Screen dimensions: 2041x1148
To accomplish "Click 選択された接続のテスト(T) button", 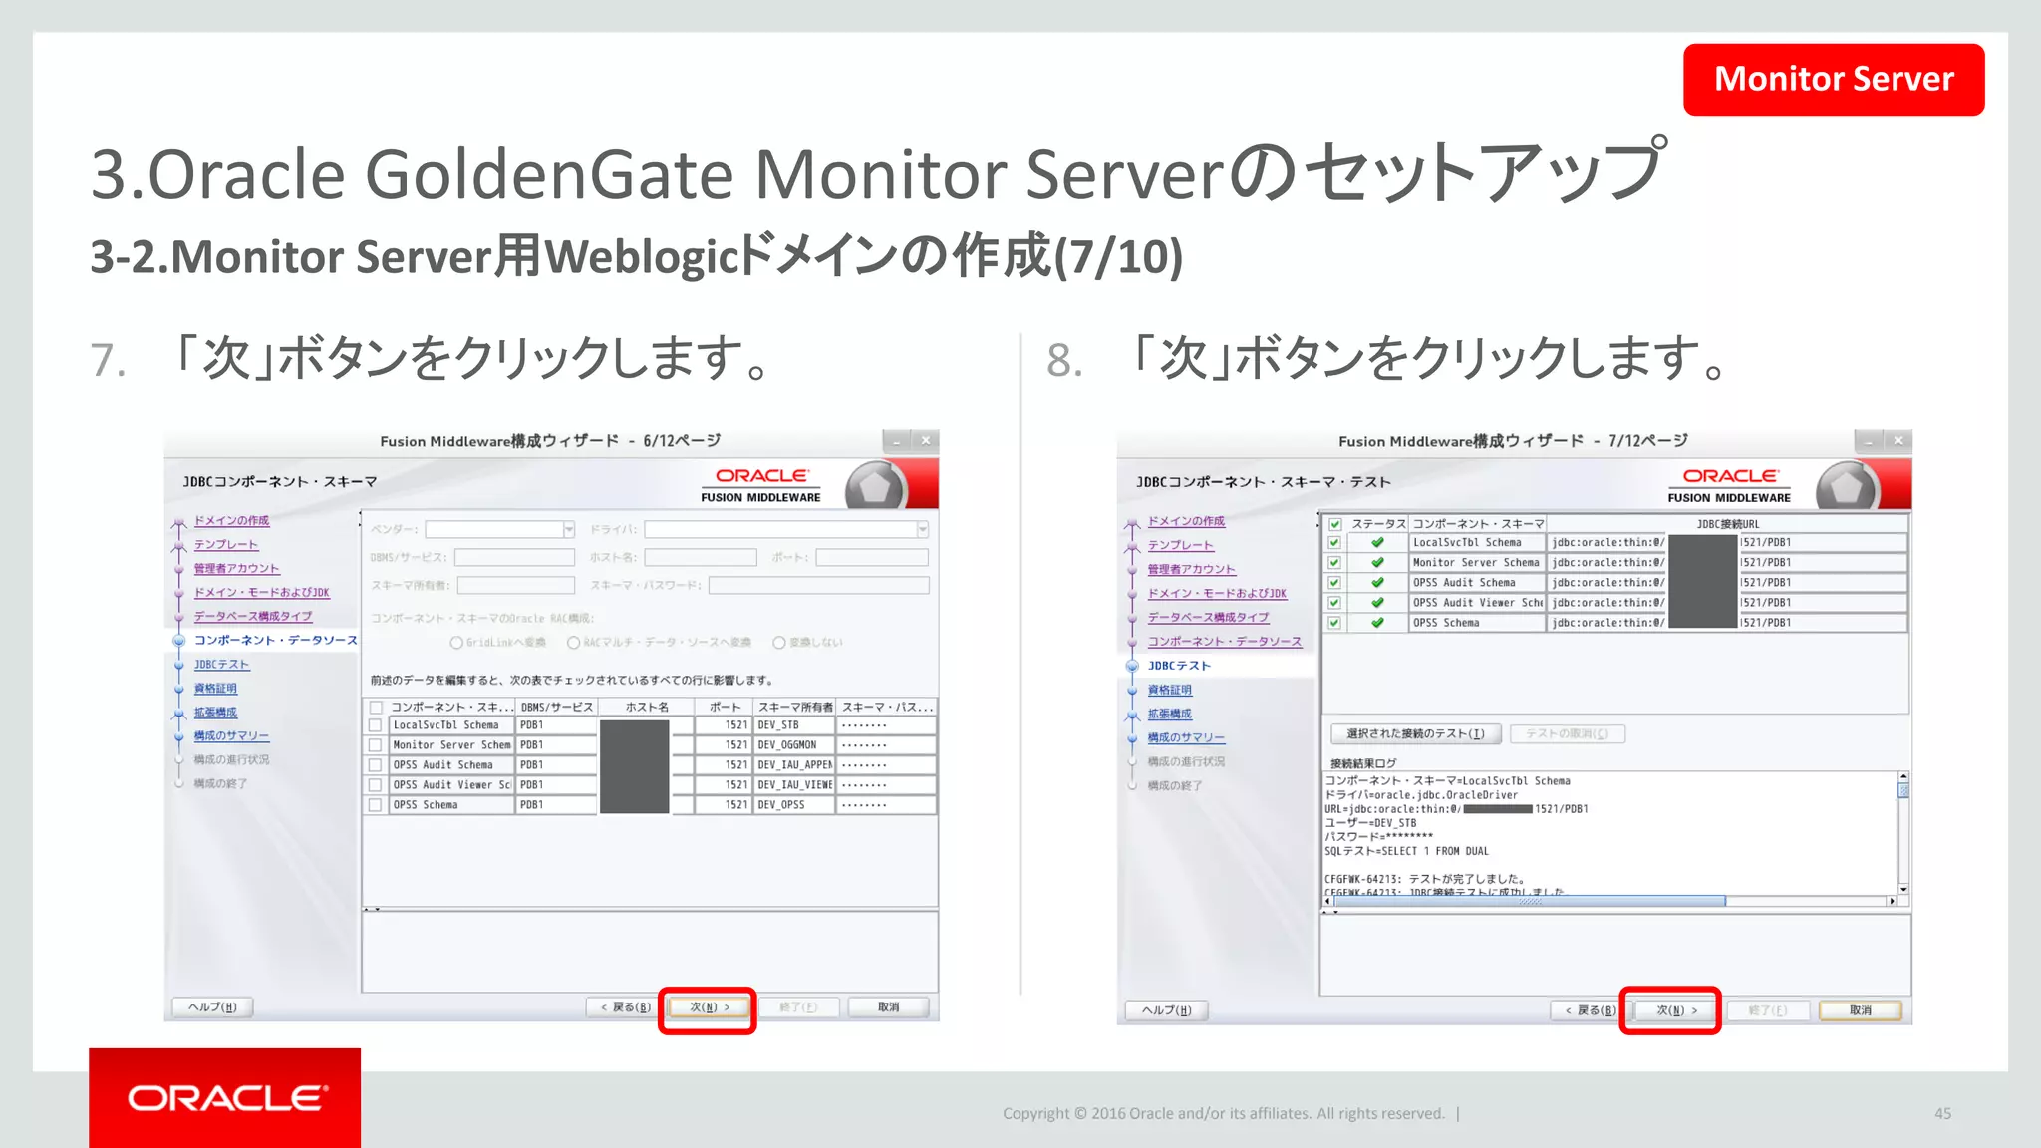I will 1415,734.
